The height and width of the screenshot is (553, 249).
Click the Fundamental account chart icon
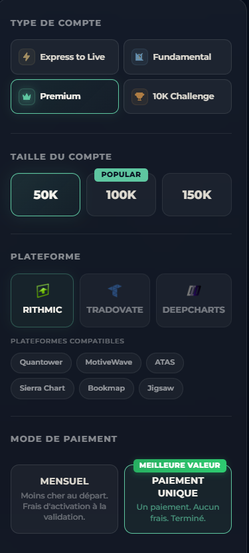pyautogui.click(x=139, y=57)
